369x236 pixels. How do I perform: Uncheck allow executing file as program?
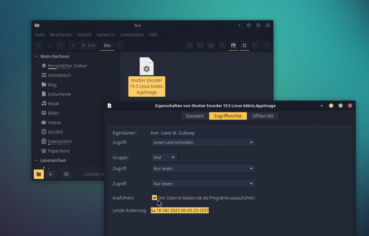point(155,198)
